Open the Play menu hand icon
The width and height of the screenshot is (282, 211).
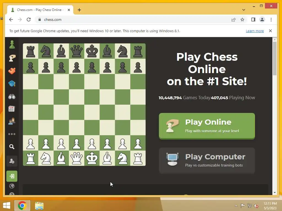click(x=12, y=58)
